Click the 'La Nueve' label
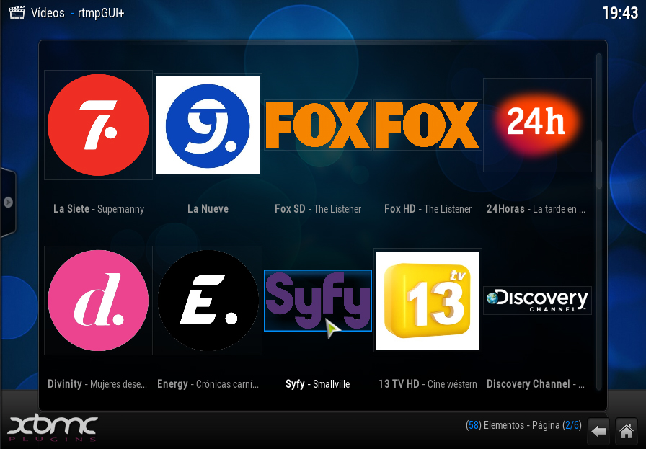 pyautogui.click(x=208, y=209)
